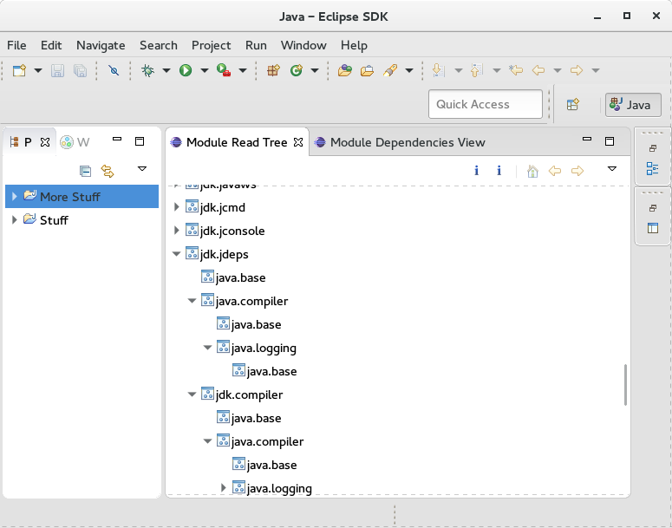
Task: Maximize the Module Read Tree view
Action: click(x=610, y=141)
